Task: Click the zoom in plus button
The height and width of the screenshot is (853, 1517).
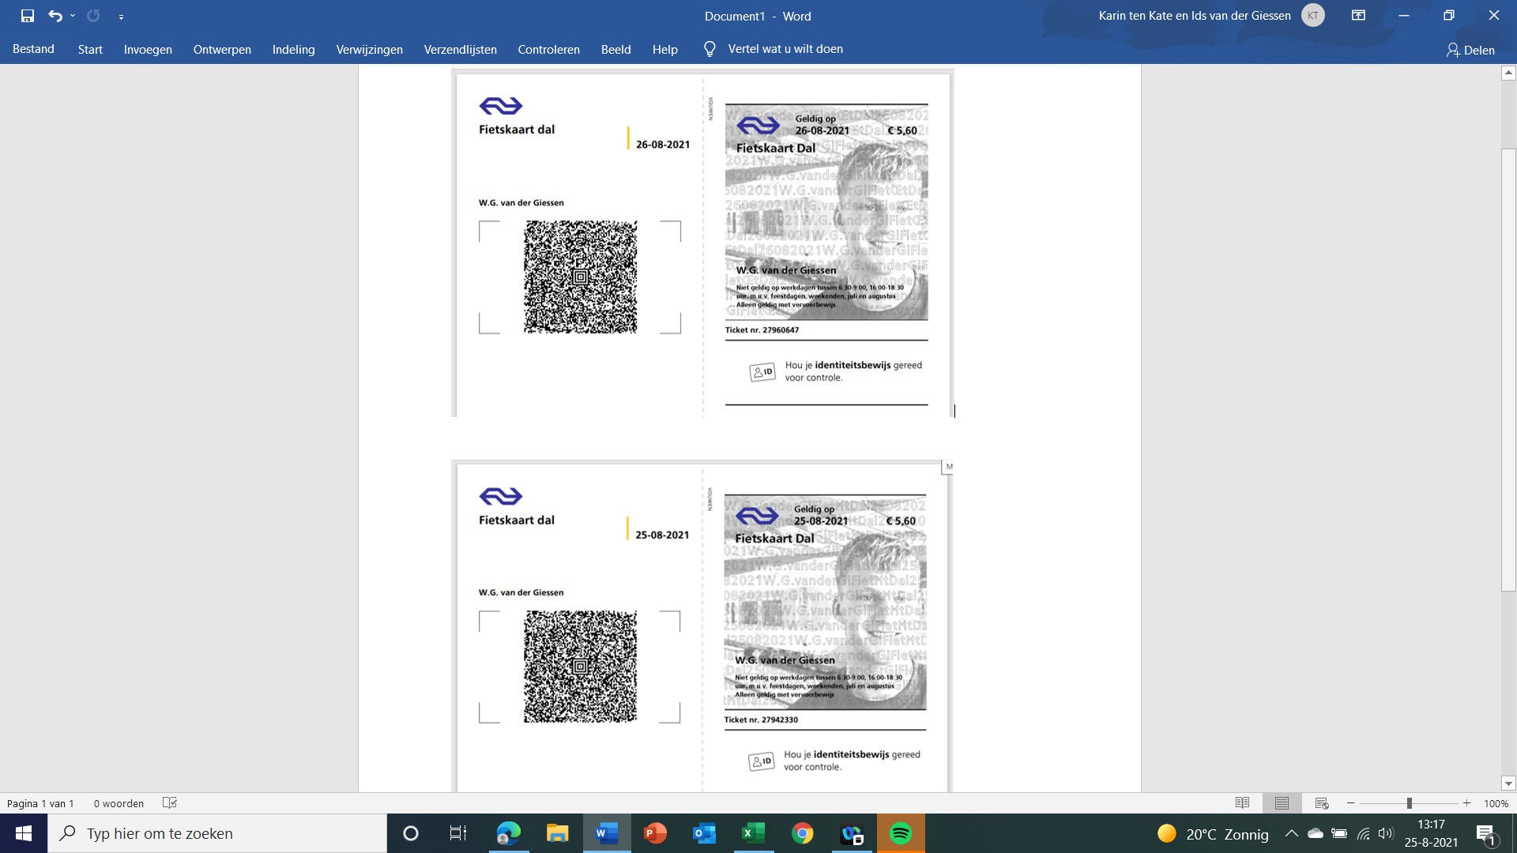Action: pyautogui.click(x=1466, y=803)
